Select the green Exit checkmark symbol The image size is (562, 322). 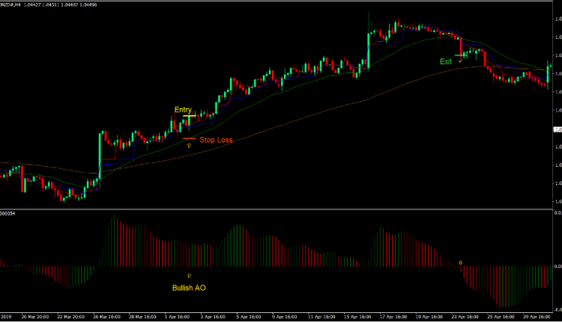click(460, 59)
